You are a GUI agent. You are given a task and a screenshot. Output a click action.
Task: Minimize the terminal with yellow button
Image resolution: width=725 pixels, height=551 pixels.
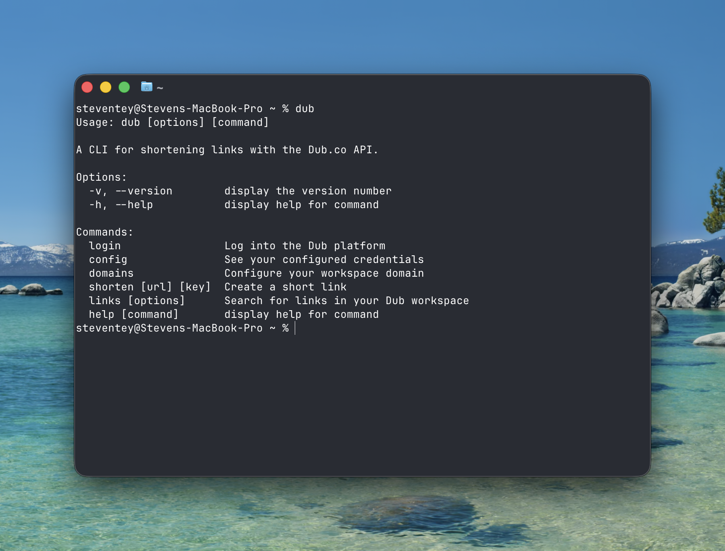(106, 87)
